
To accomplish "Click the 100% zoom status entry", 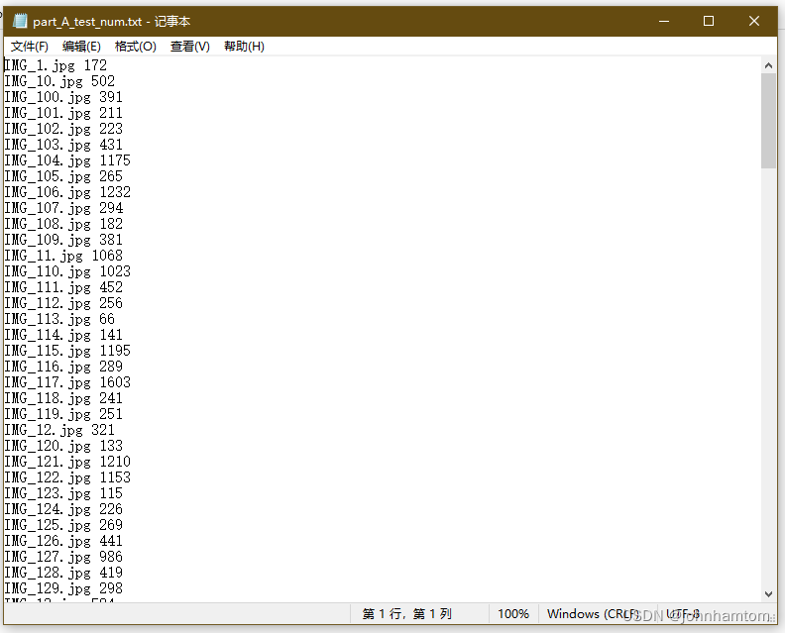I will (x=513, y=614).
